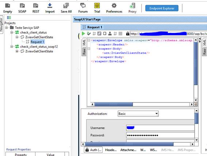
Task: Click auth panel scrollbar down arrow
Action: click(x=196, y=140)
